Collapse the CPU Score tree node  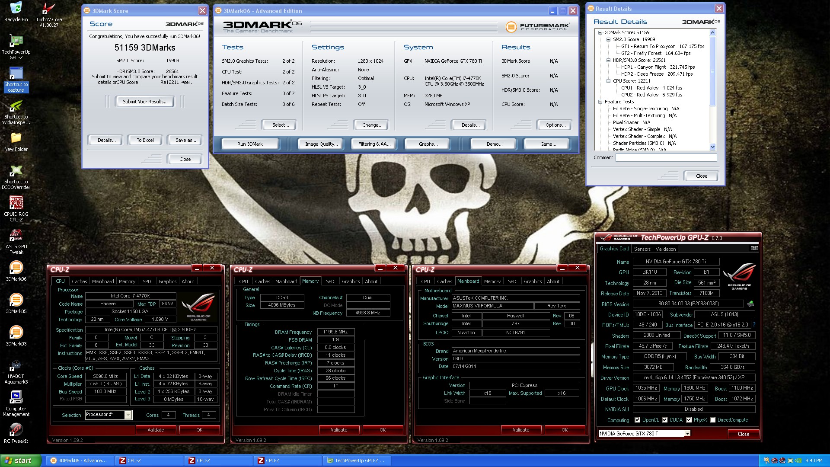608,81
